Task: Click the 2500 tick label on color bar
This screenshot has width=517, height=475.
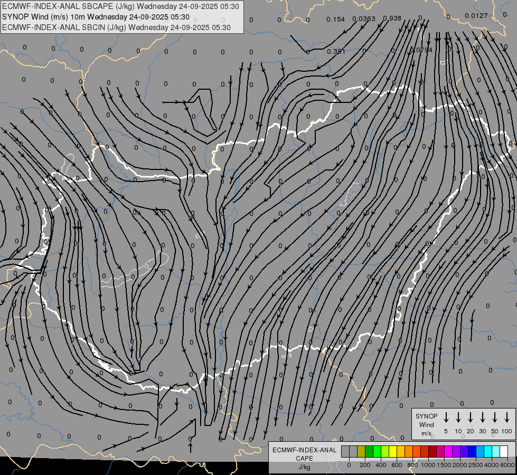Action: (476, 465)
